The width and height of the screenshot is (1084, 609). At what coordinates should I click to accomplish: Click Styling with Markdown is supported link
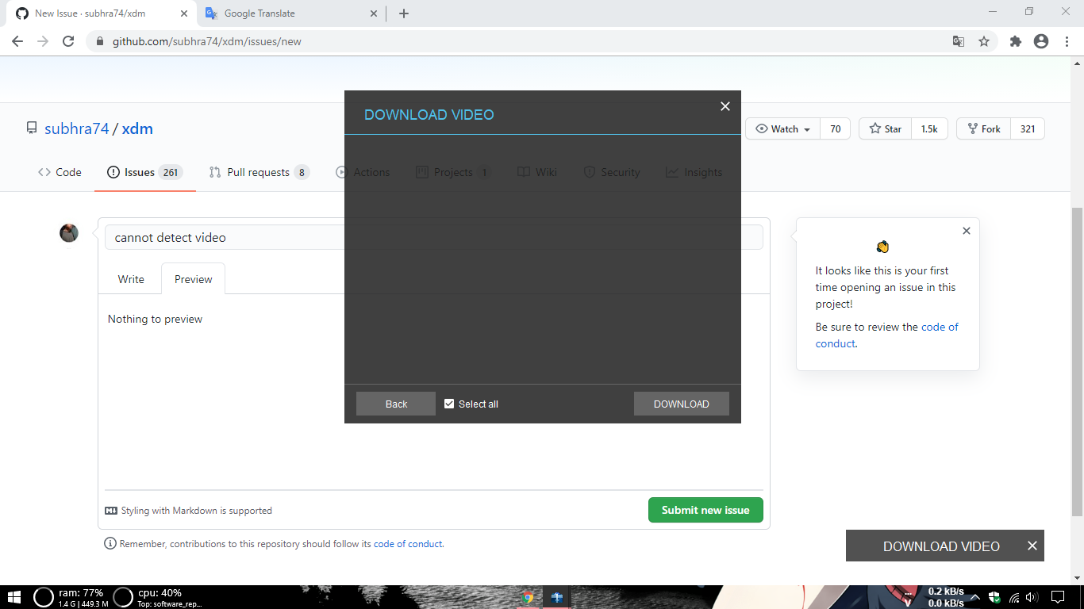(x=189, y=511)
